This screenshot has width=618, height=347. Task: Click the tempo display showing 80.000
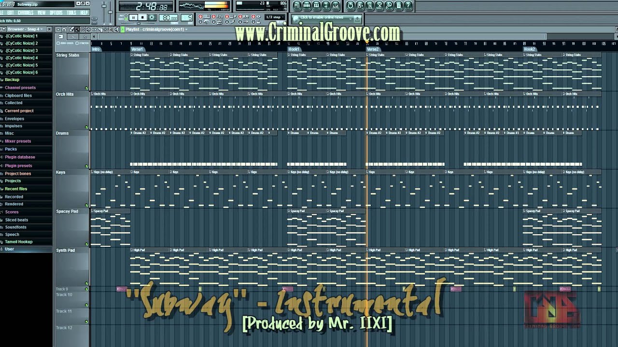click(x=169, y=17)
